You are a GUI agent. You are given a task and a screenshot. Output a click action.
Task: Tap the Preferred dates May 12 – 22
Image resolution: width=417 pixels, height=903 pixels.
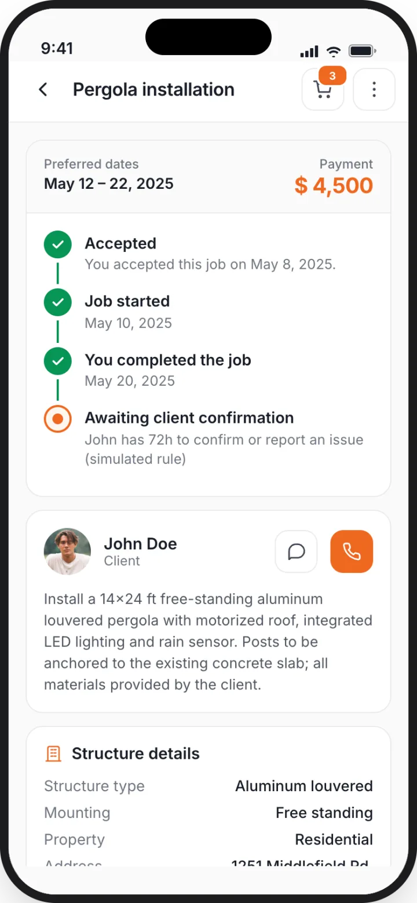click(x=109, y=184)
